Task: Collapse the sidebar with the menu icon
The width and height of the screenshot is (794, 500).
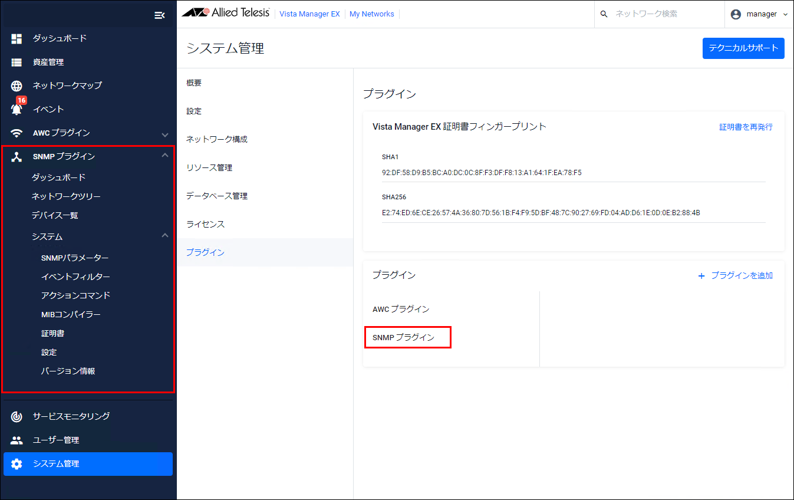Action: [159, 15]
